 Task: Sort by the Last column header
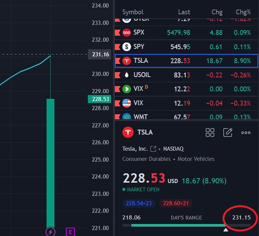(184, 12)
